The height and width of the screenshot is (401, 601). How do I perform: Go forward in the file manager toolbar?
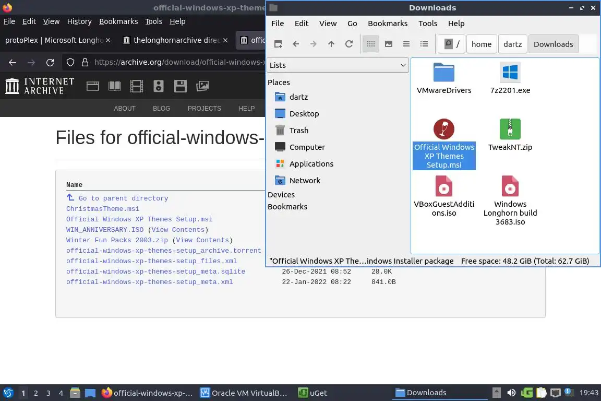[313, 44]
